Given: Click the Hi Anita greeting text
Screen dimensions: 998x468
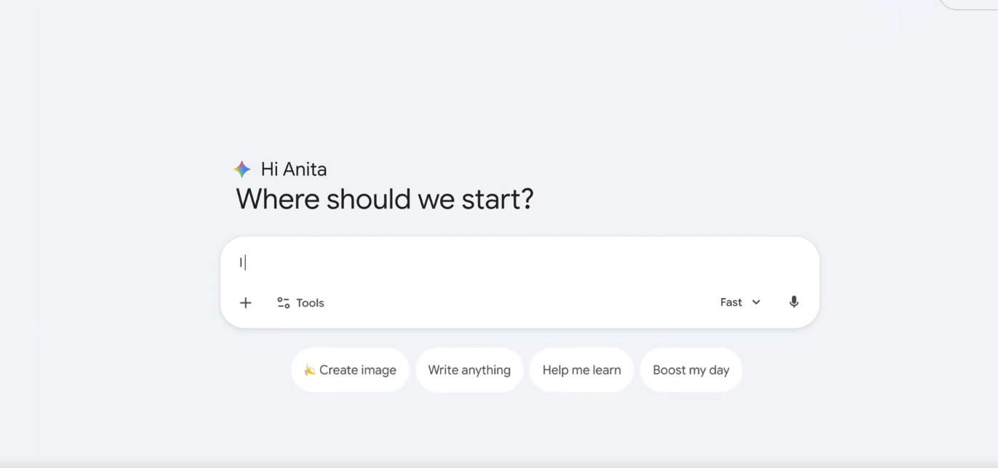Looking at the screenshot, I should pos(294,169).
